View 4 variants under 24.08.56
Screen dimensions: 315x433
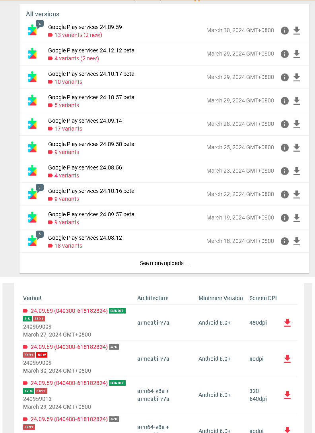point(67,176)
